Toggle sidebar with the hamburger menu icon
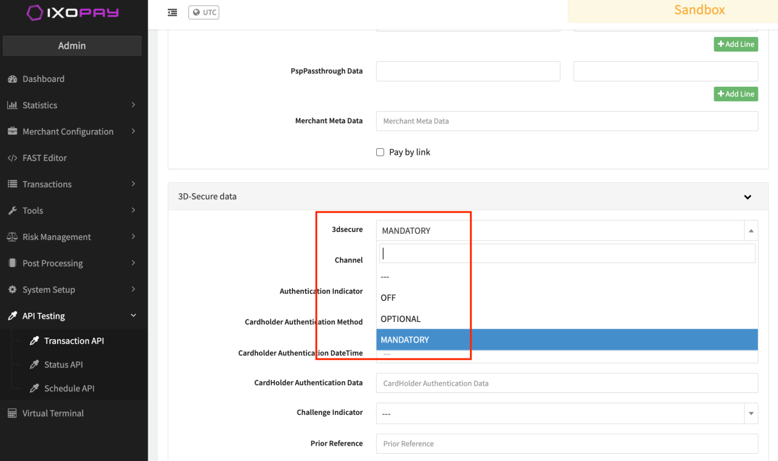The height and width of the screenshot is (461, 778). click(x=173, y=12)
